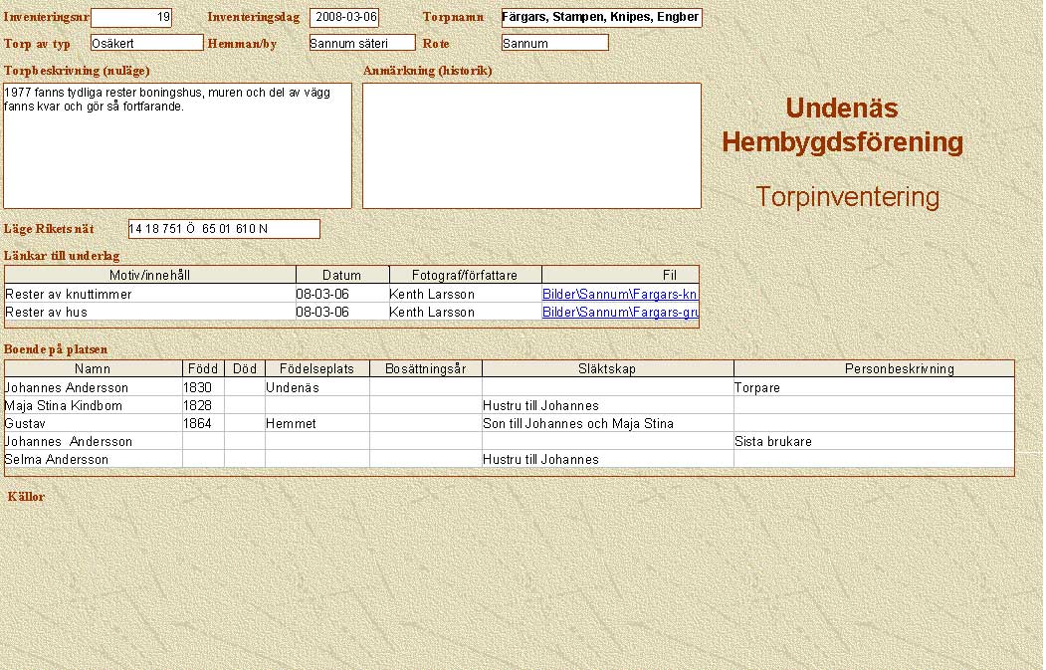Click the Läge Rikets nät coordinates field

pyautogui.click(x=224, y=229)
